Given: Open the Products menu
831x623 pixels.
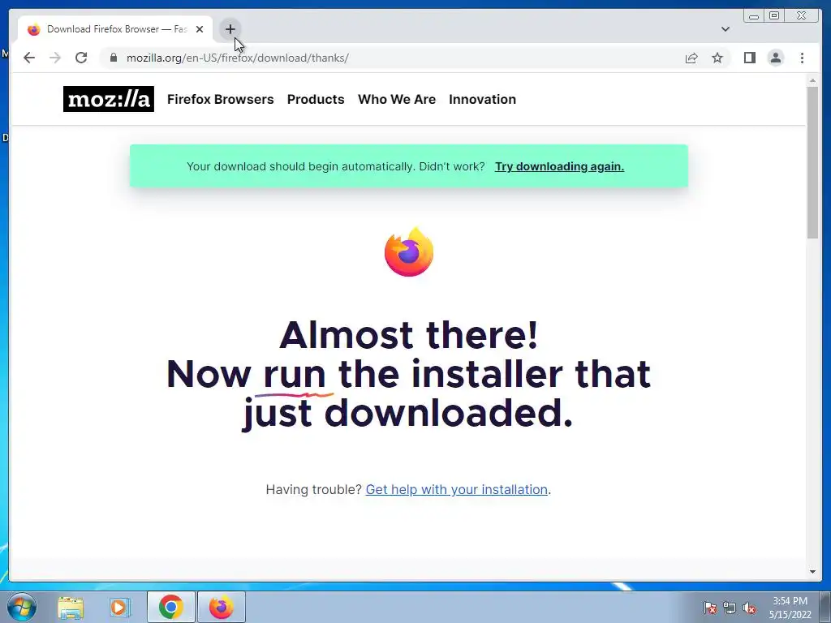Looking at the screenshot, I should coord(316,99).
